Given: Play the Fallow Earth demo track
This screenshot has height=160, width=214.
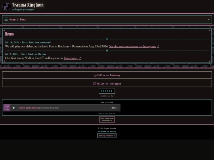Looking at the screenshot, I should [13, 108].
